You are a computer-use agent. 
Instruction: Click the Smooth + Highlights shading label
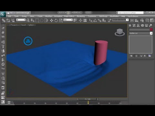28,25
